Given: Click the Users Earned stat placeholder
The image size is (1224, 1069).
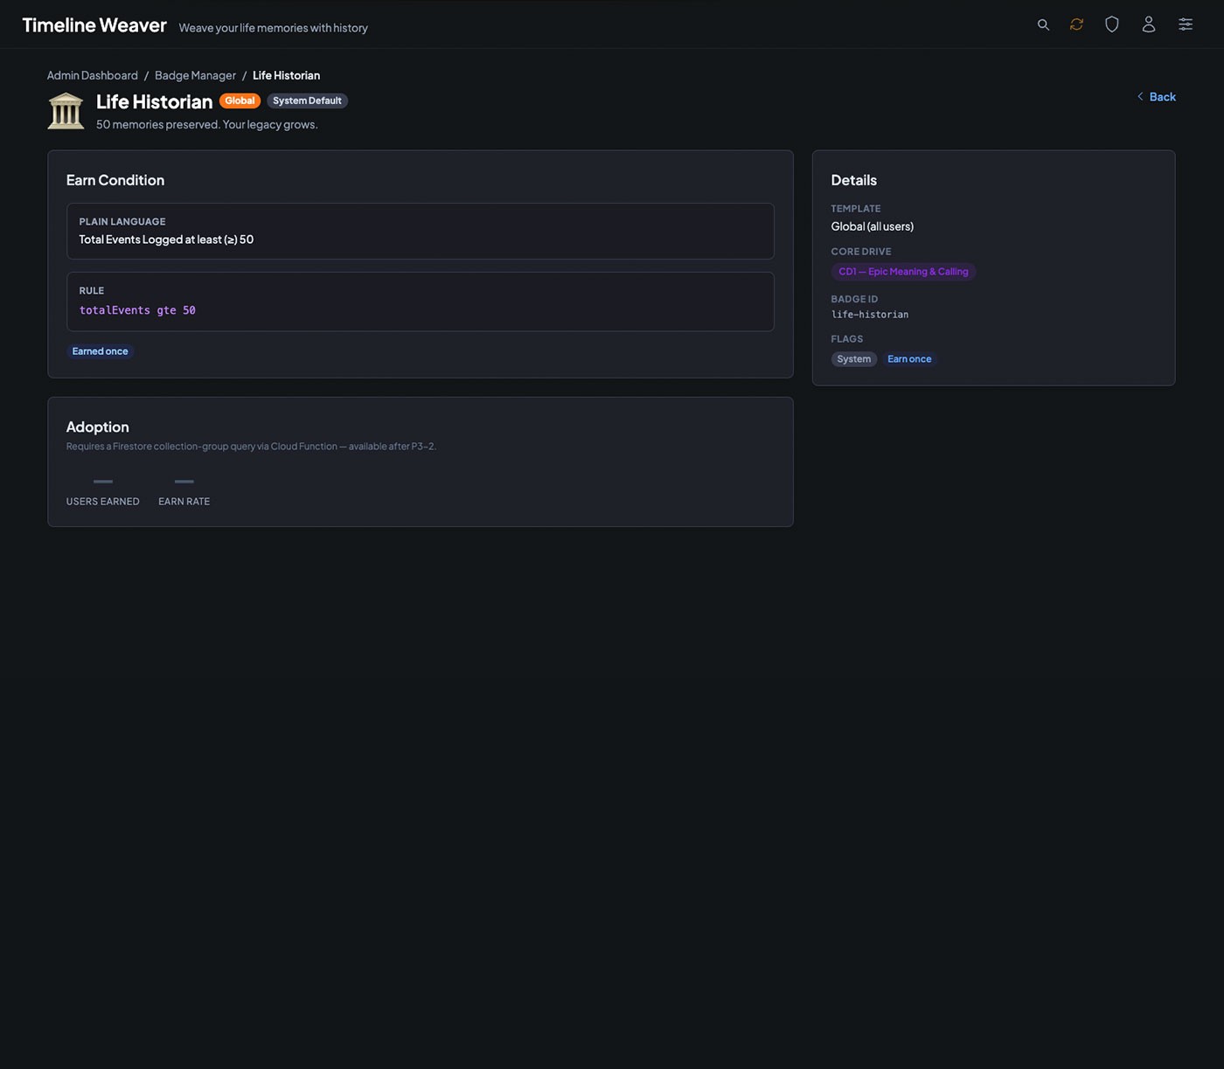Looking at the screenshot, I should 103,491.
